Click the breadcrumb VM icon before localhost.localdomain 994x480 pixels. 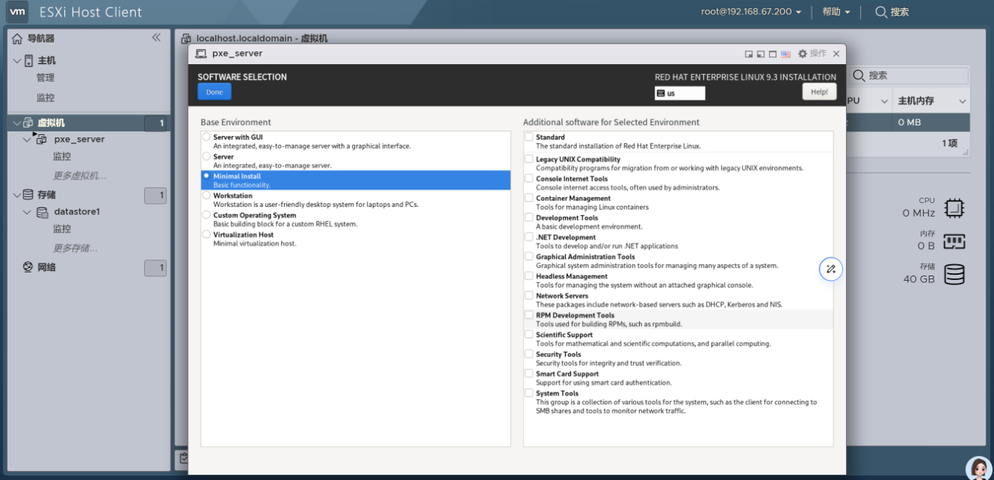point(186,38)
